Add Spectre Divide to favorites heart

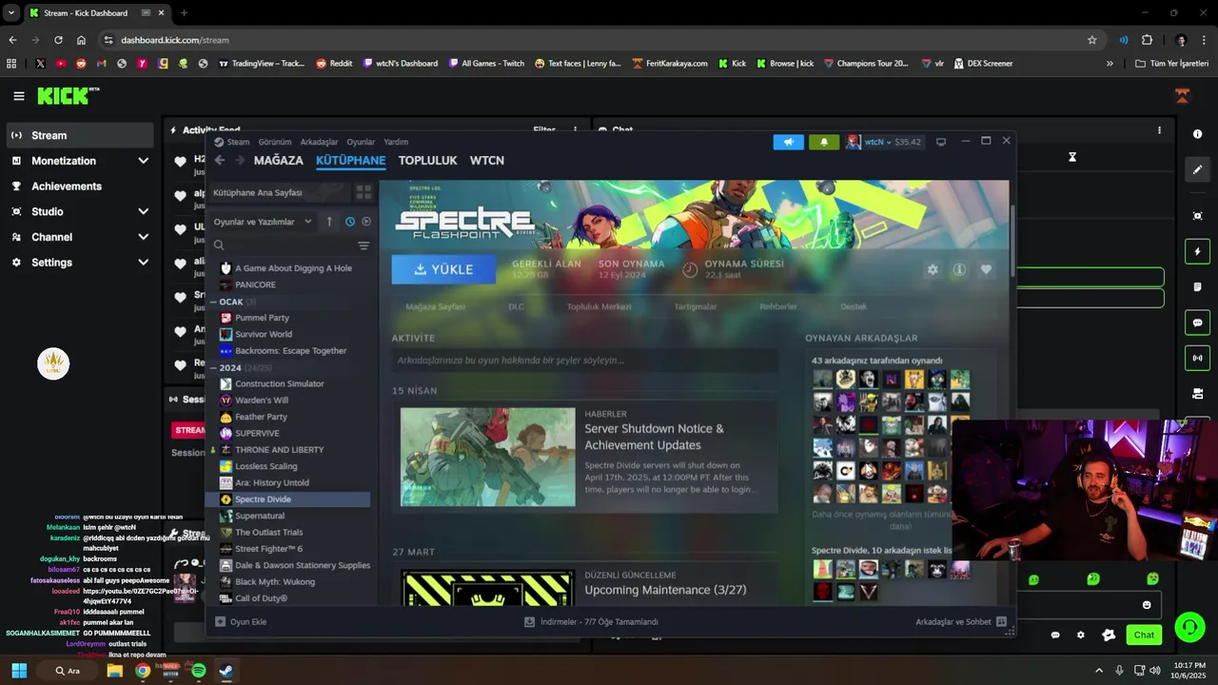click(986, 269)
